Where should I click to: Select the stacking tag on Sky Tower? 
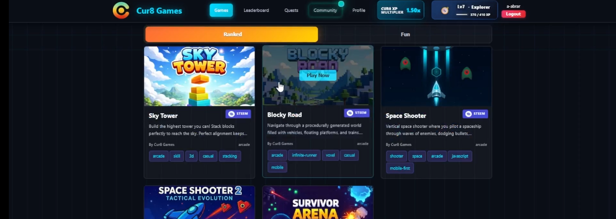(x=230, y=156)
